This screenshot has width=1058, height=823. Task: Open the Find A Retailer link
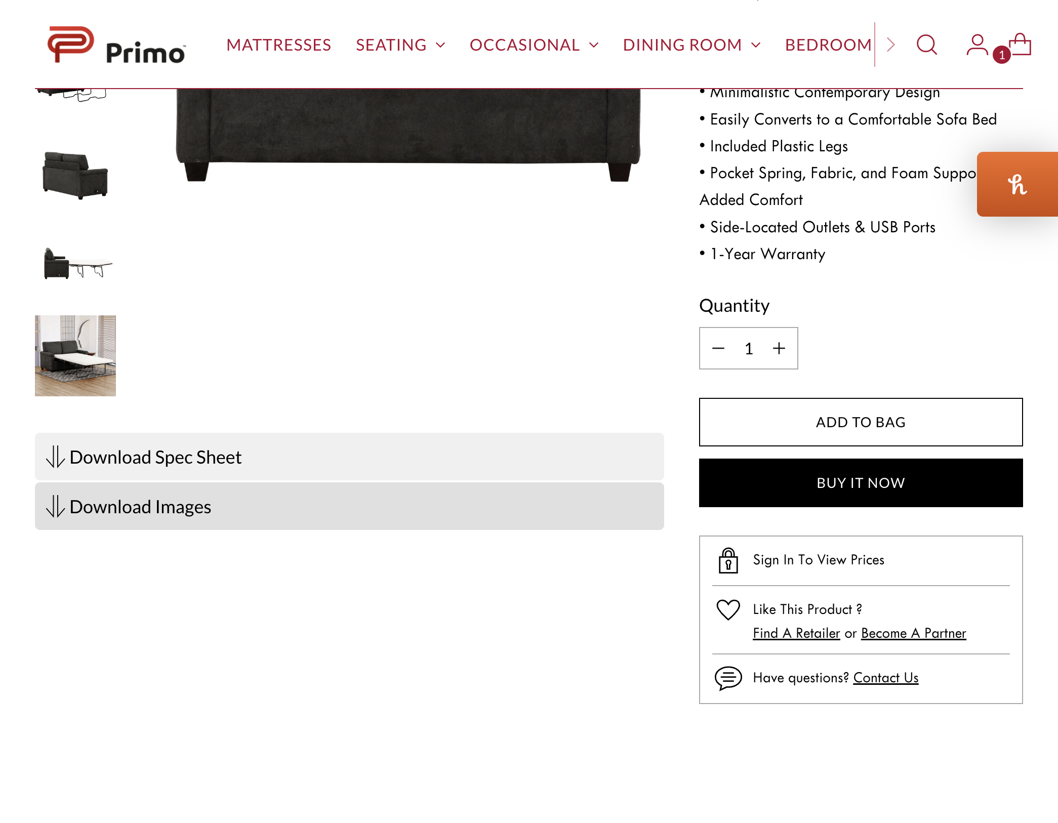[x=796, y=633]
